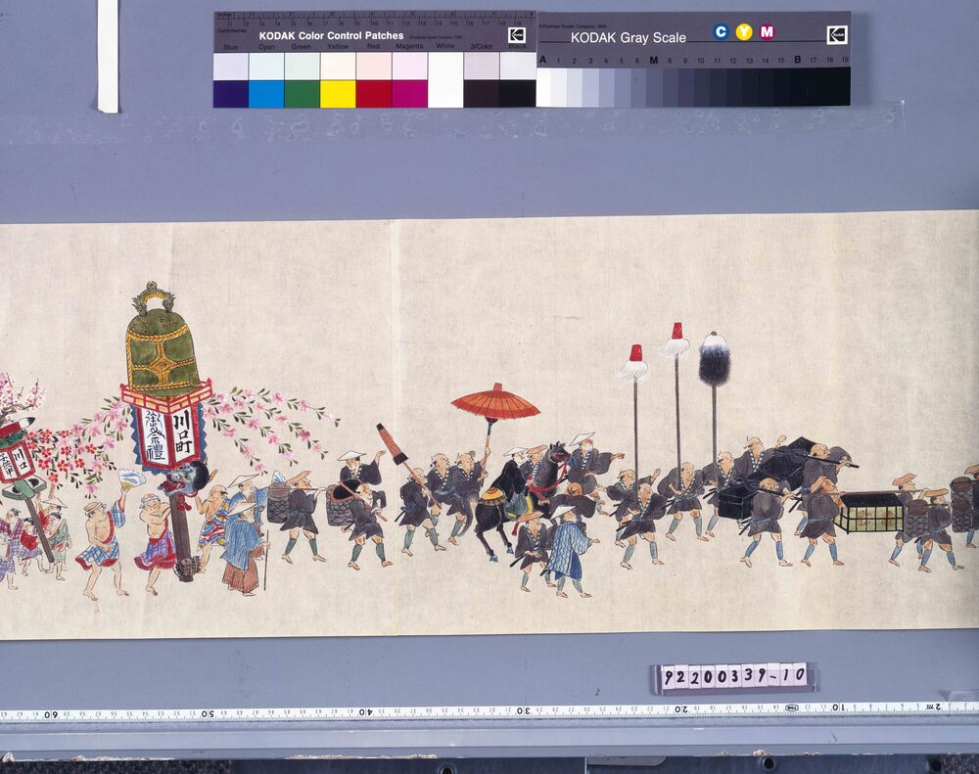This screenshot has width=979, height=774.
Task: Click the bold 'M' marker on the gray scale
Action: click(653, 60)
